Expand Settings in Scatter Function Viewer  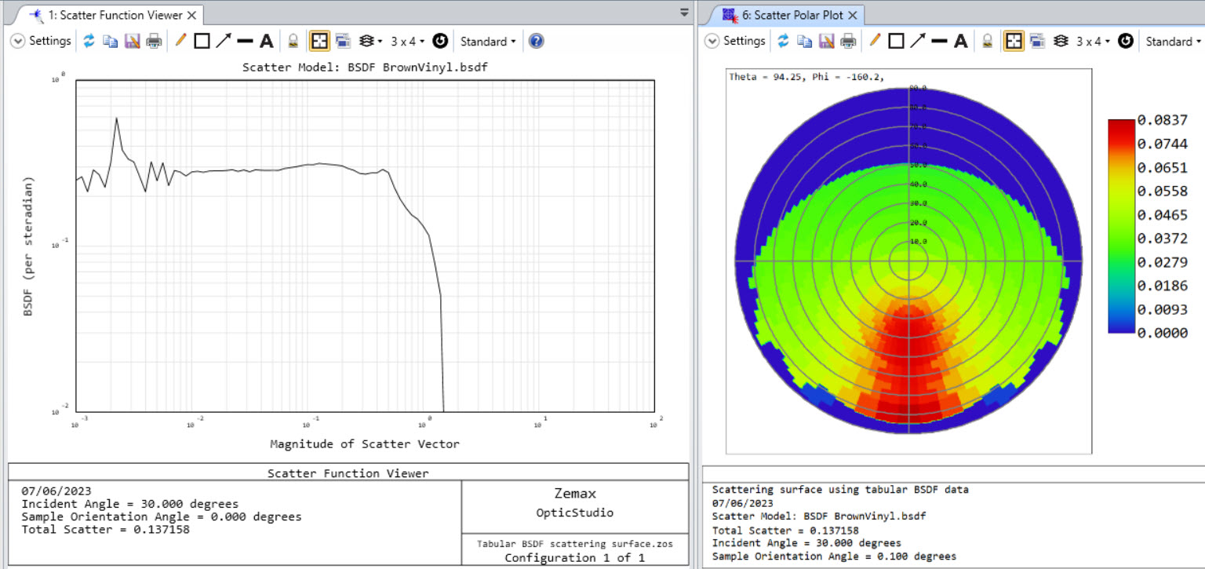(x=41, y=41)
